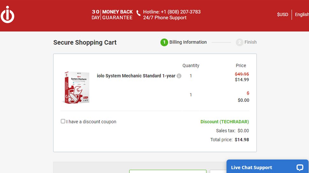Click the System Mechanic box thumbnail
309x173 pixels.
pyautogui.click(x=76, y=87)
